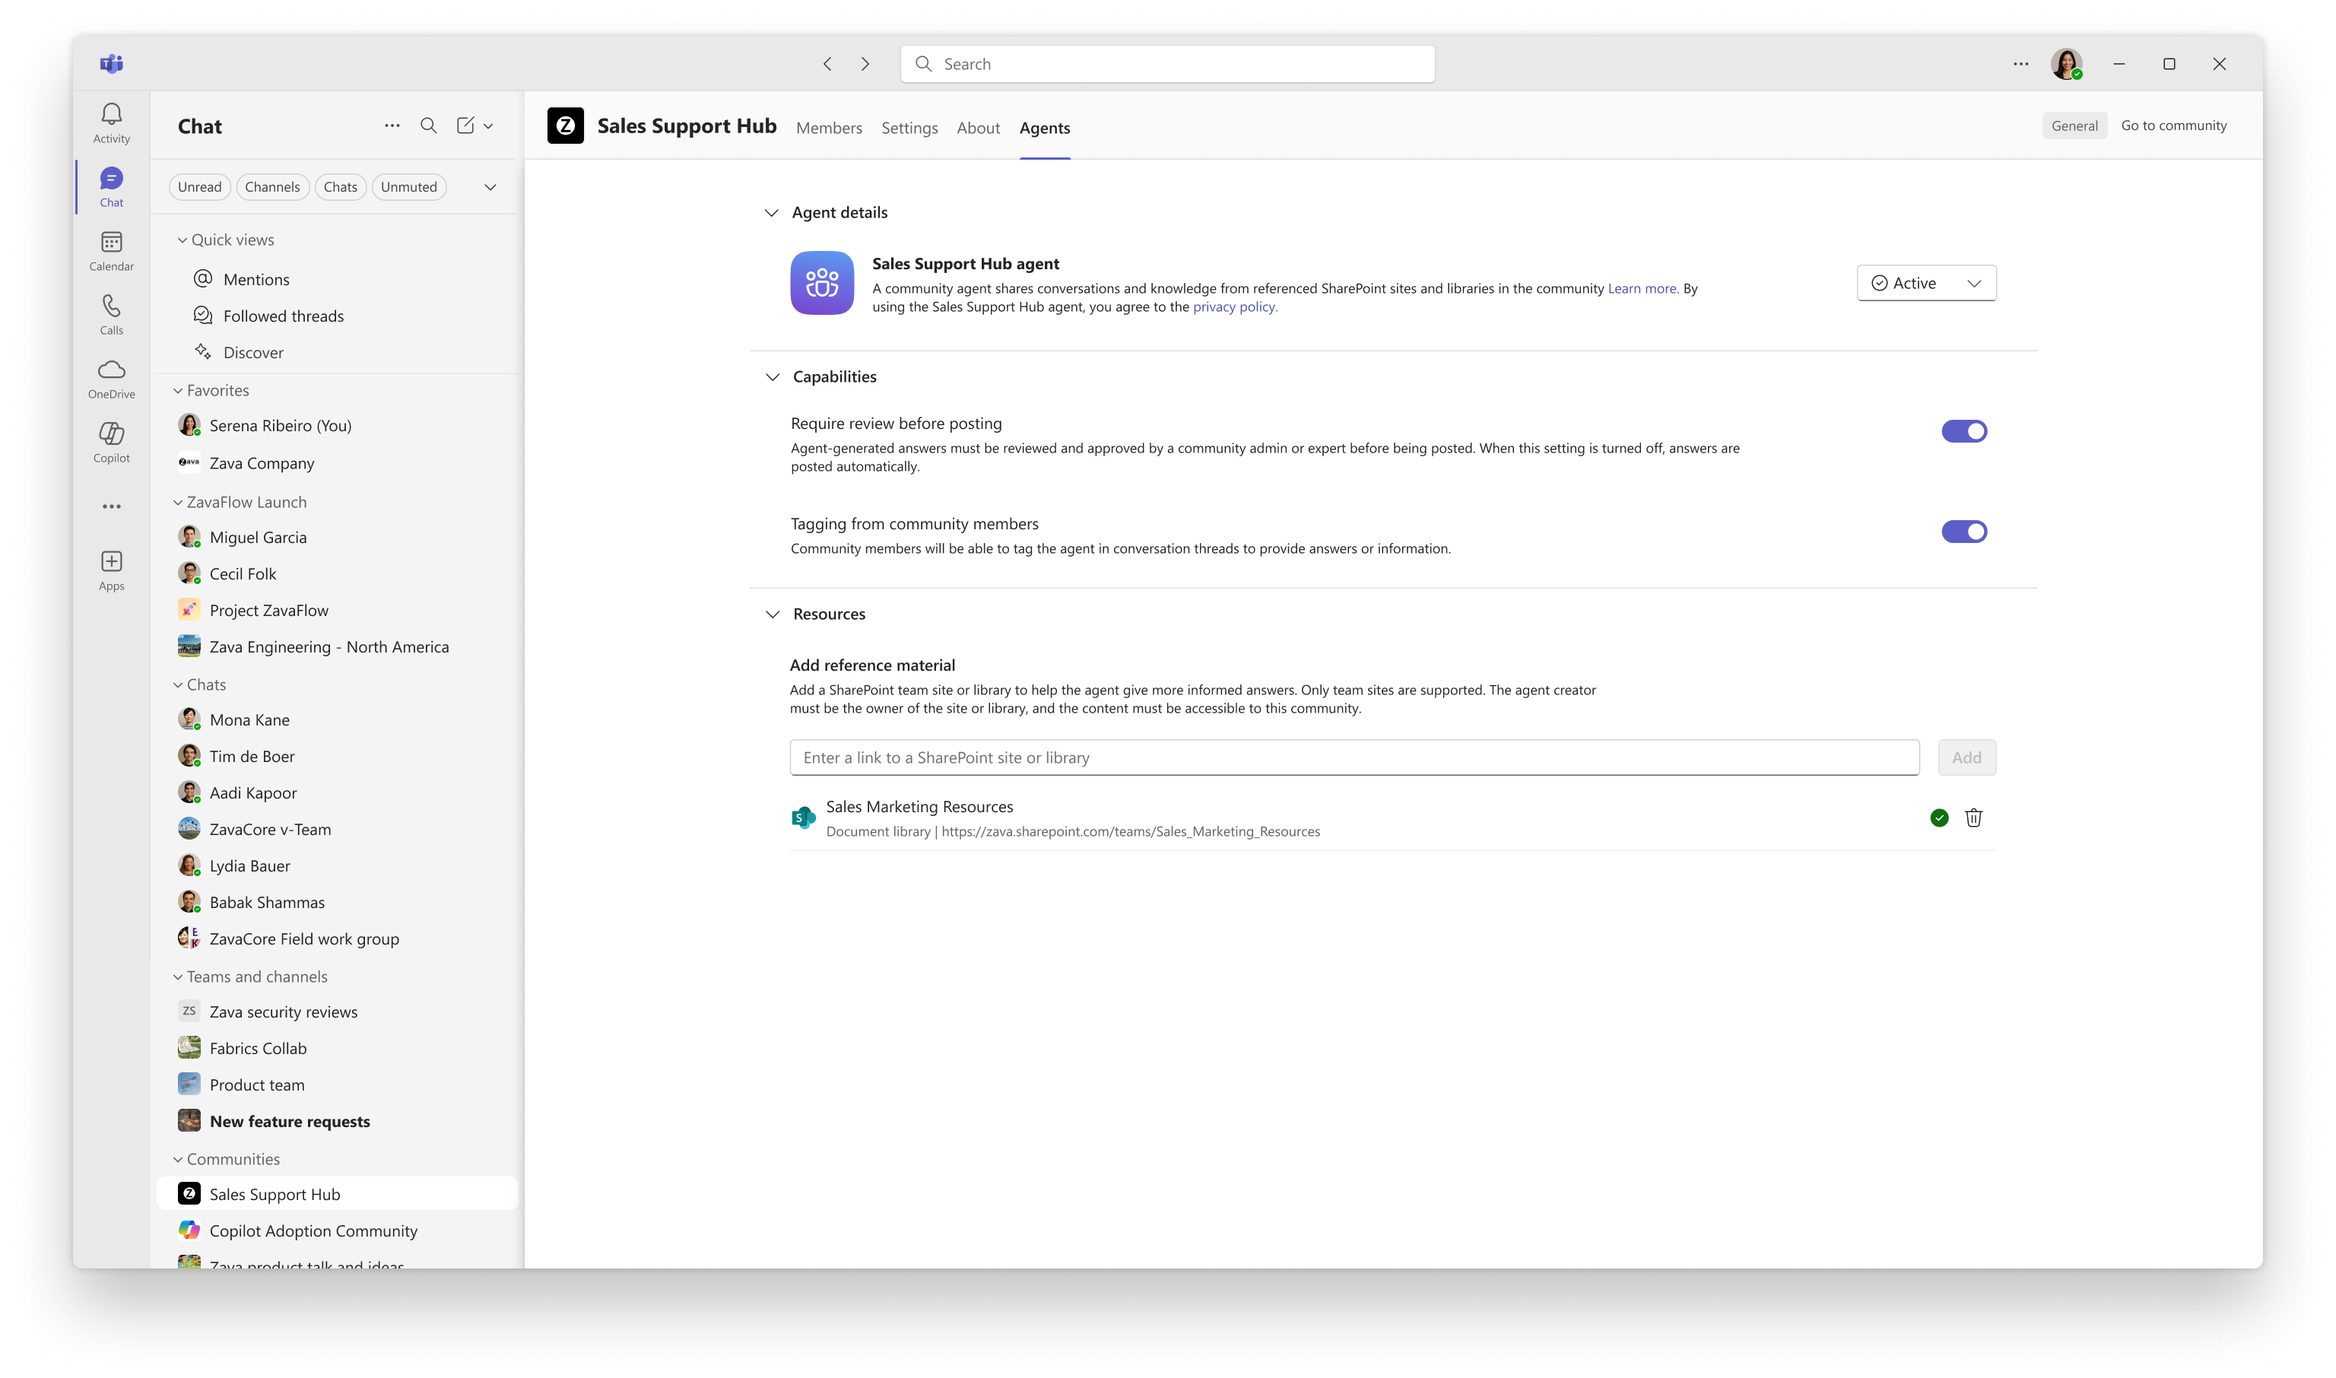Viewport: 2336px width, 1378px height.
Task: Open title bar settings and more
Action: click(x=2021, y=64)
